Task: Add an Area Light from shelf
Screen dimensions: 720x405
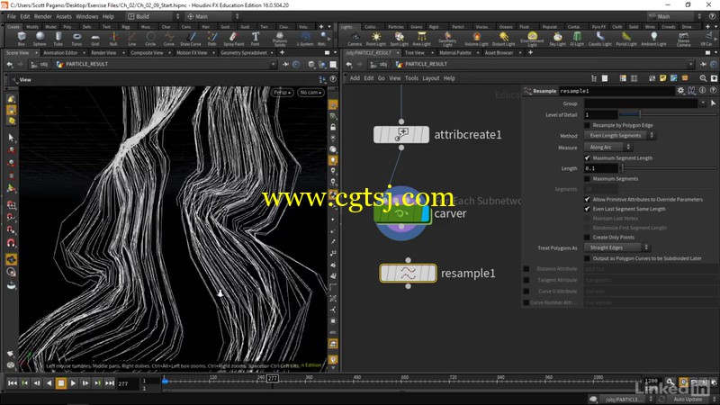Action: click(x=421, y=39)
